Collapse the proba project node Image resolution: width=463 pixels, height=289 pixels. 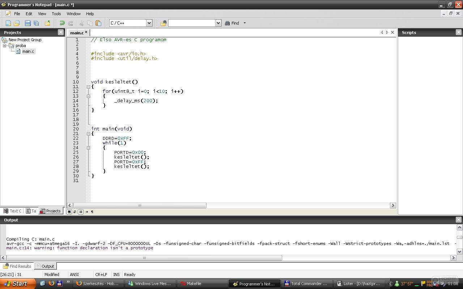(x=4, y=46)
